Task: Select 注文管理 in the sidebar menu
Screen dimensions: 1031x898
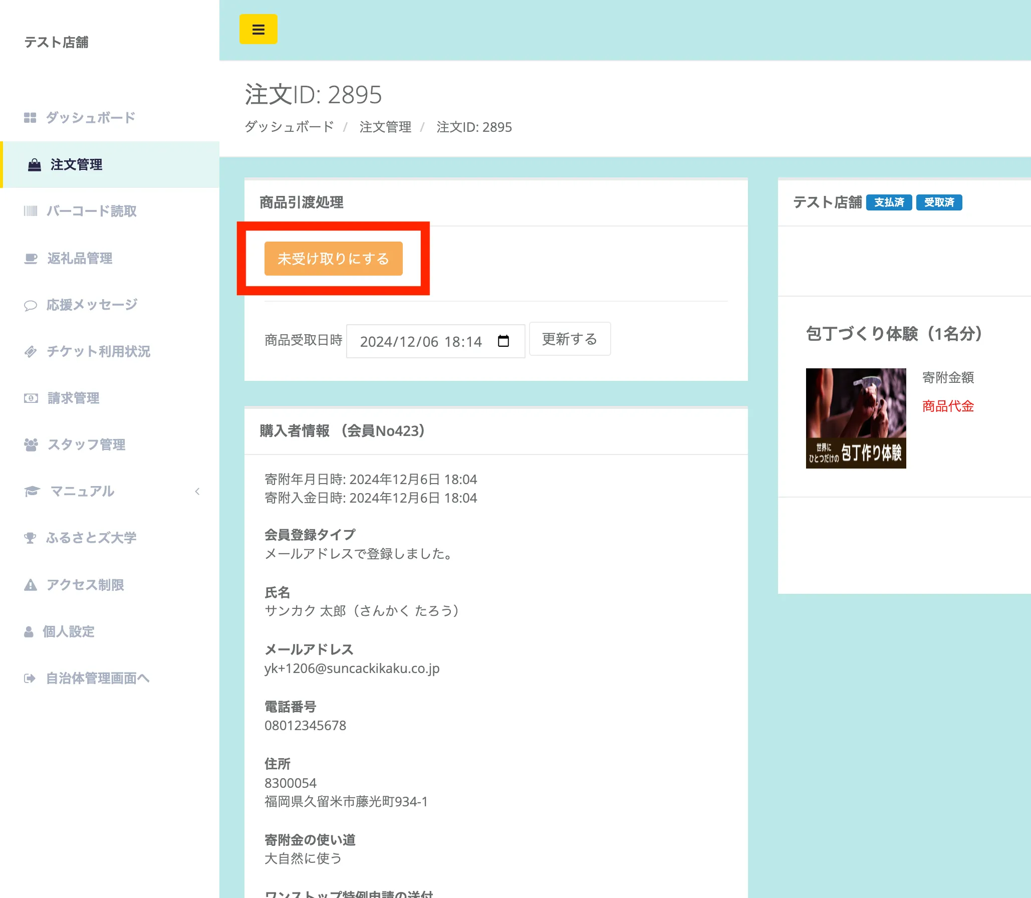Action: 110,164
